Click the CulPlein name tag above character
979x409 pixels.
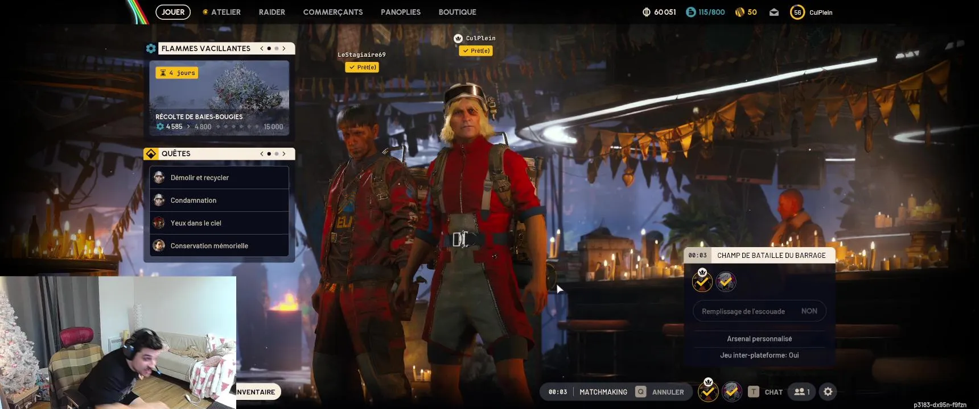(x=480, y=39)
